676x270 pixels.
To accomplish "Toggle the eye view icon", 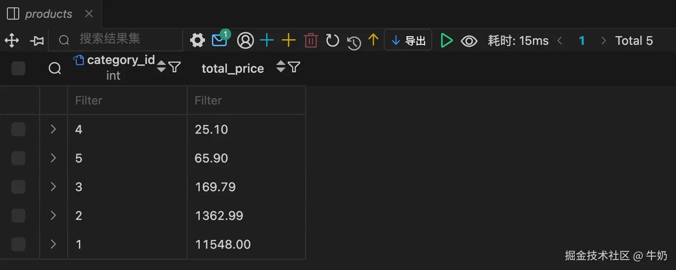I will pyautogui.click(x=469, y=41).
